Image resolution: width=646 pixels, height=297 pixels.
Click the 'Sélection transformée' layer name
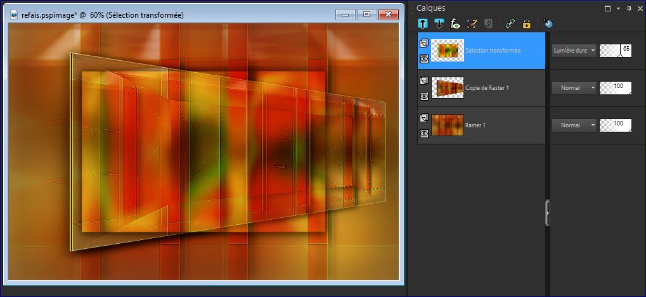(x=493, y=51)
